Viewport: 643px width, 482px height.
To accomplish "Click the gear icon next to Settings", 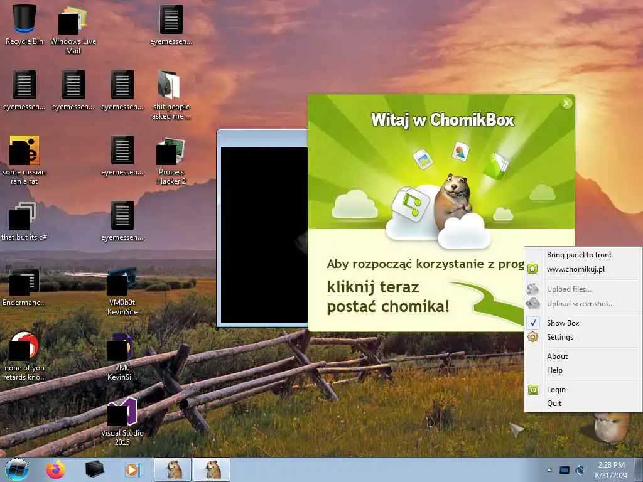I will [x=532, y=337].
